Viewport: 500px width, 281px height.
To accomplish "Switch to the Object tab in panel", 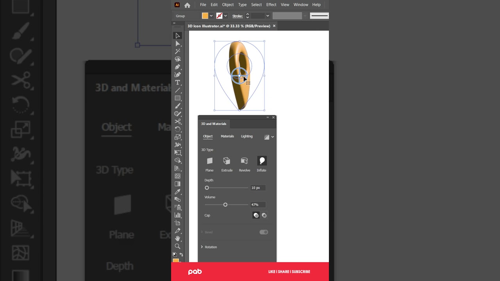I will coord(208,136).
